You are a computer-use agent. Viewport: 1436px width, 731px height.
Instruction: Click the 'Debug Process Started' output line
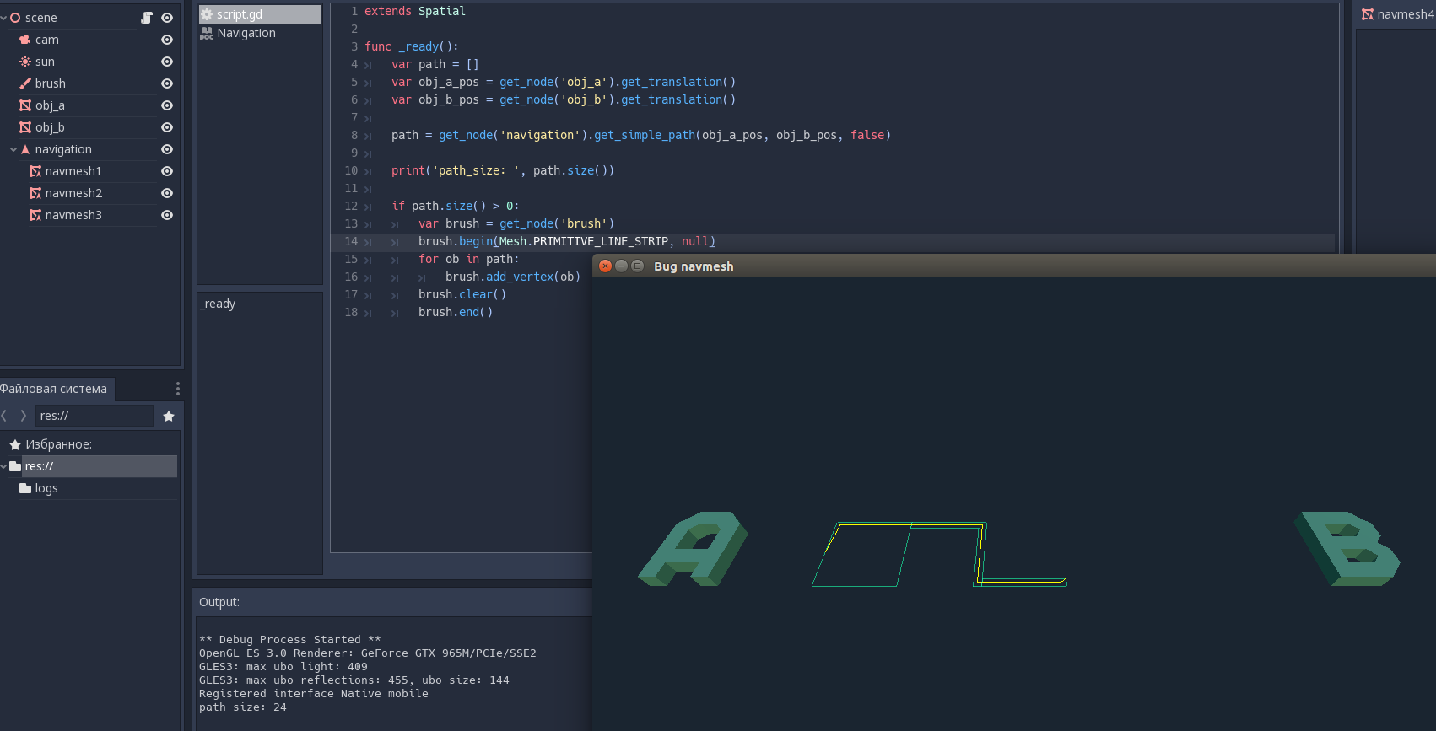(290, 640)
